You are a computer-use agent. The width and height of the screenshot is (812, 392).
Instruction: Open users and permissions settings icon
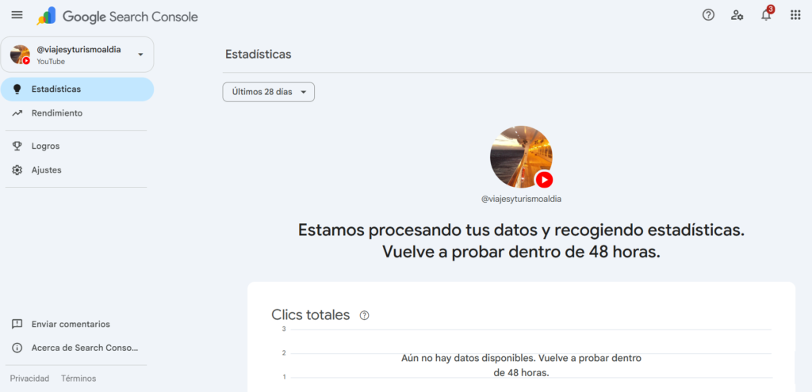(737, 15)
